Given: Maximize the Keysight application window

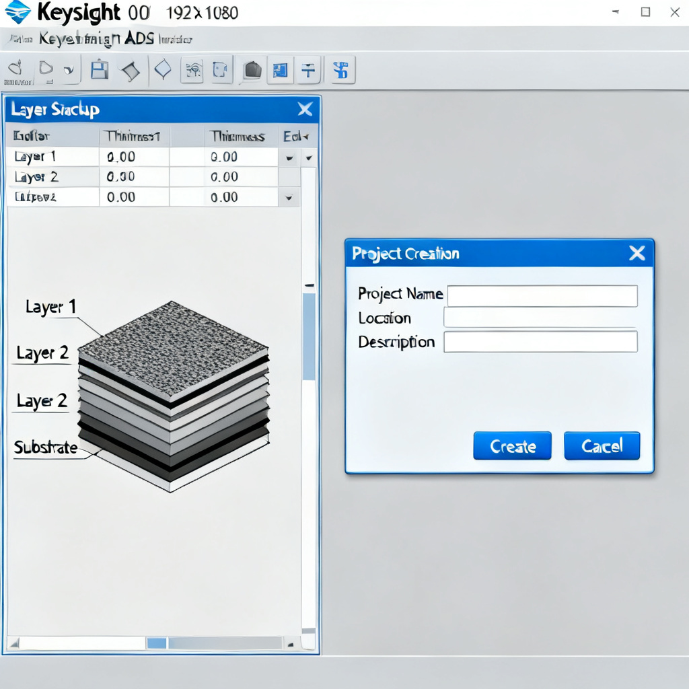Looking at the screenshot, I should [645, 12].
